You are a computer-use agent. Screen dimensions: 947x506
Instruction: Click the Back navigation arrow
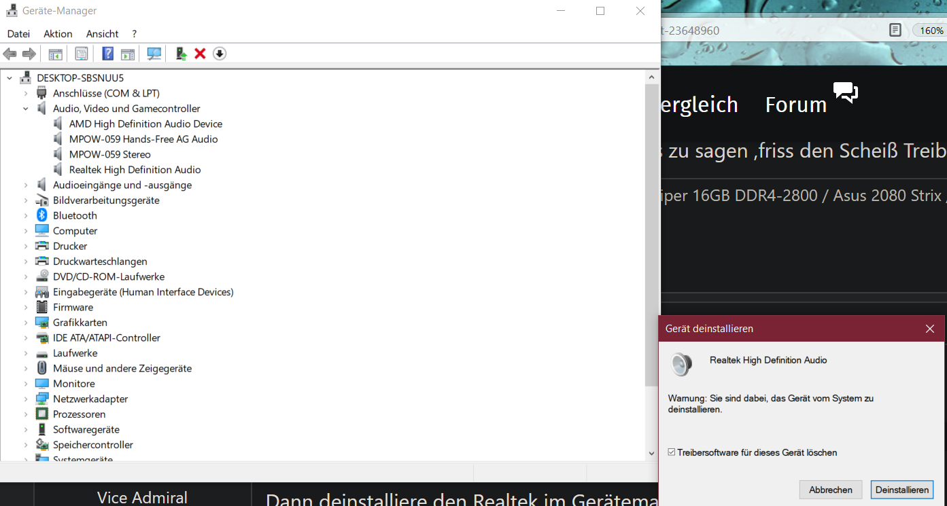coord(10,54)
